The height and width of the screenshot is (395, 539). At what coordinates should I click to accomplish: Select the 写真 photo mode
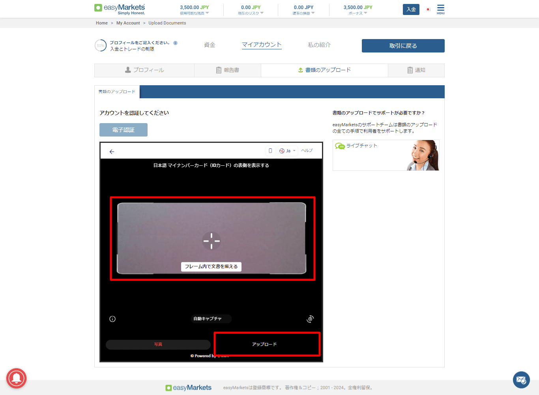(x=158, y=344)
